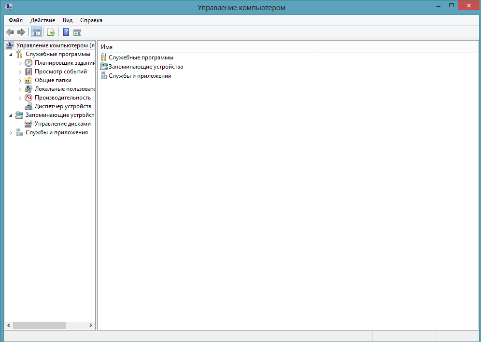Minimize the Управление компьютером window

(x=439, y=6)
